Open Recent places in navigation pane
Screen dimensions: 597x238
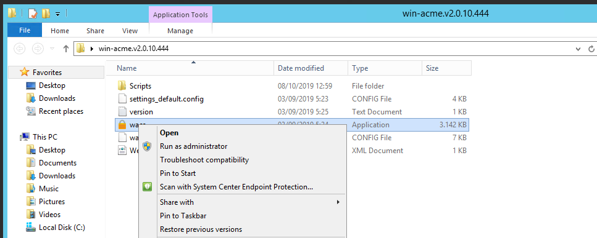coord(61,111)
